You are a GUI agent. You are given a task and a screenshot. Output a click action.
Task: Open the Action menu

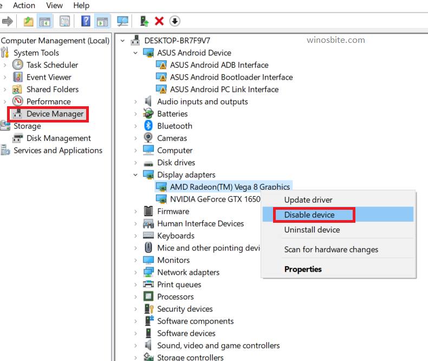(24, 5)
